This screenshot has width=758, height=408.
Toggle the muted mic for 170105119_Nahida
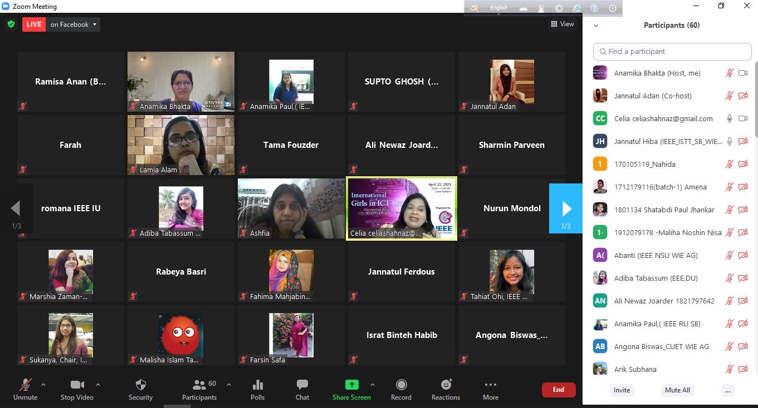tap(729, 164)
